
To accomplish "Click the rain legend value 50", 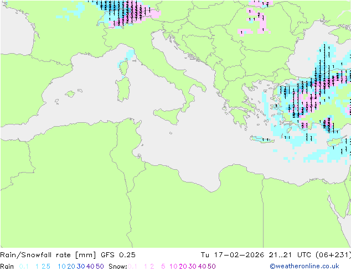I will [x=100, y=267].
